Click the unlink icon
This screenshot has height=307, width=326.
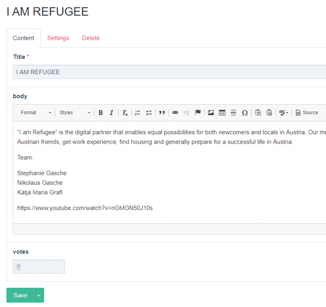point(186,113)
